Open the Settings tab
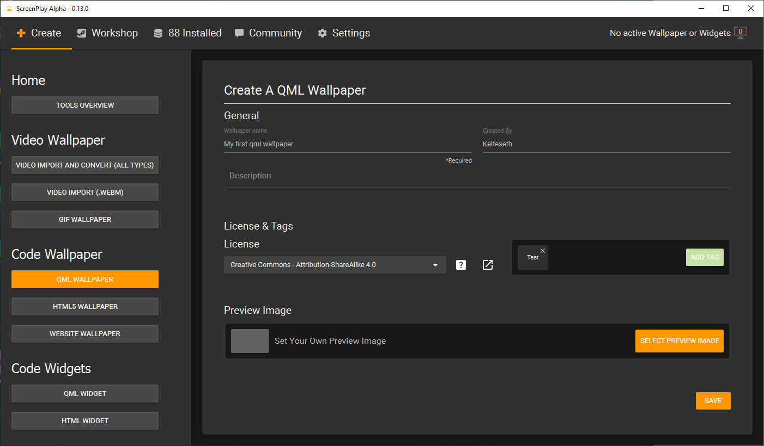This screenshot has height=446, width=764. 344,33
